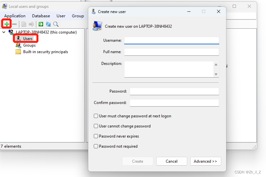Click the green arrow toolbar icon
The width and height of the screenshot is (266, 177).
tap(41, 24)
